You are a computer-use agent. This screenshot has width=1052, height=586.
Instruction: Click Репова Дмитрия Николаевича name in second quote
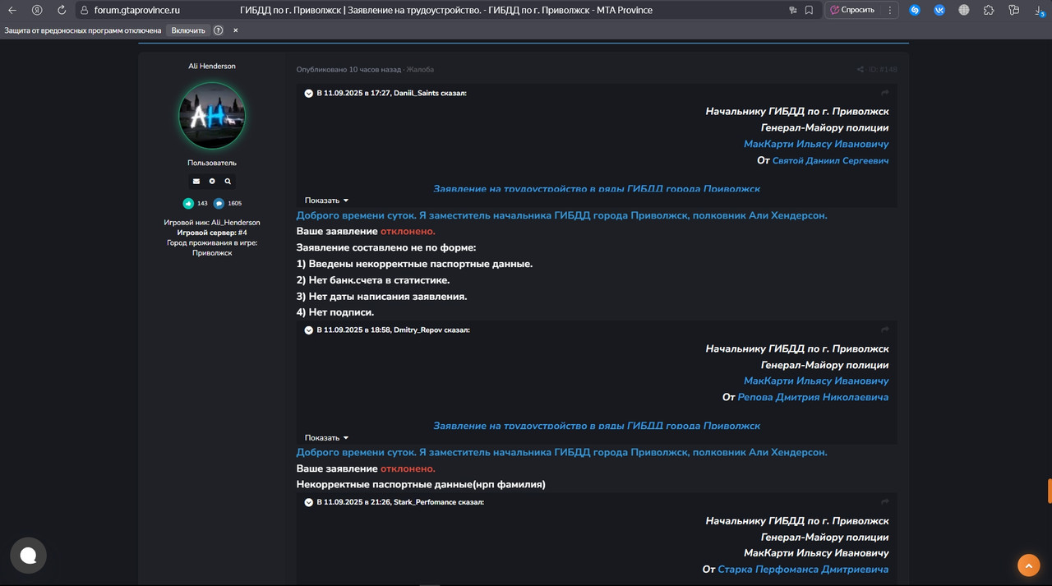[813, 397]
